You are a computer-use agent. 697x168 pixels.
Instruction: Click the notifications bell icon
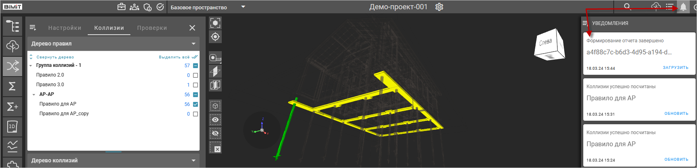(x=683, y=7)
